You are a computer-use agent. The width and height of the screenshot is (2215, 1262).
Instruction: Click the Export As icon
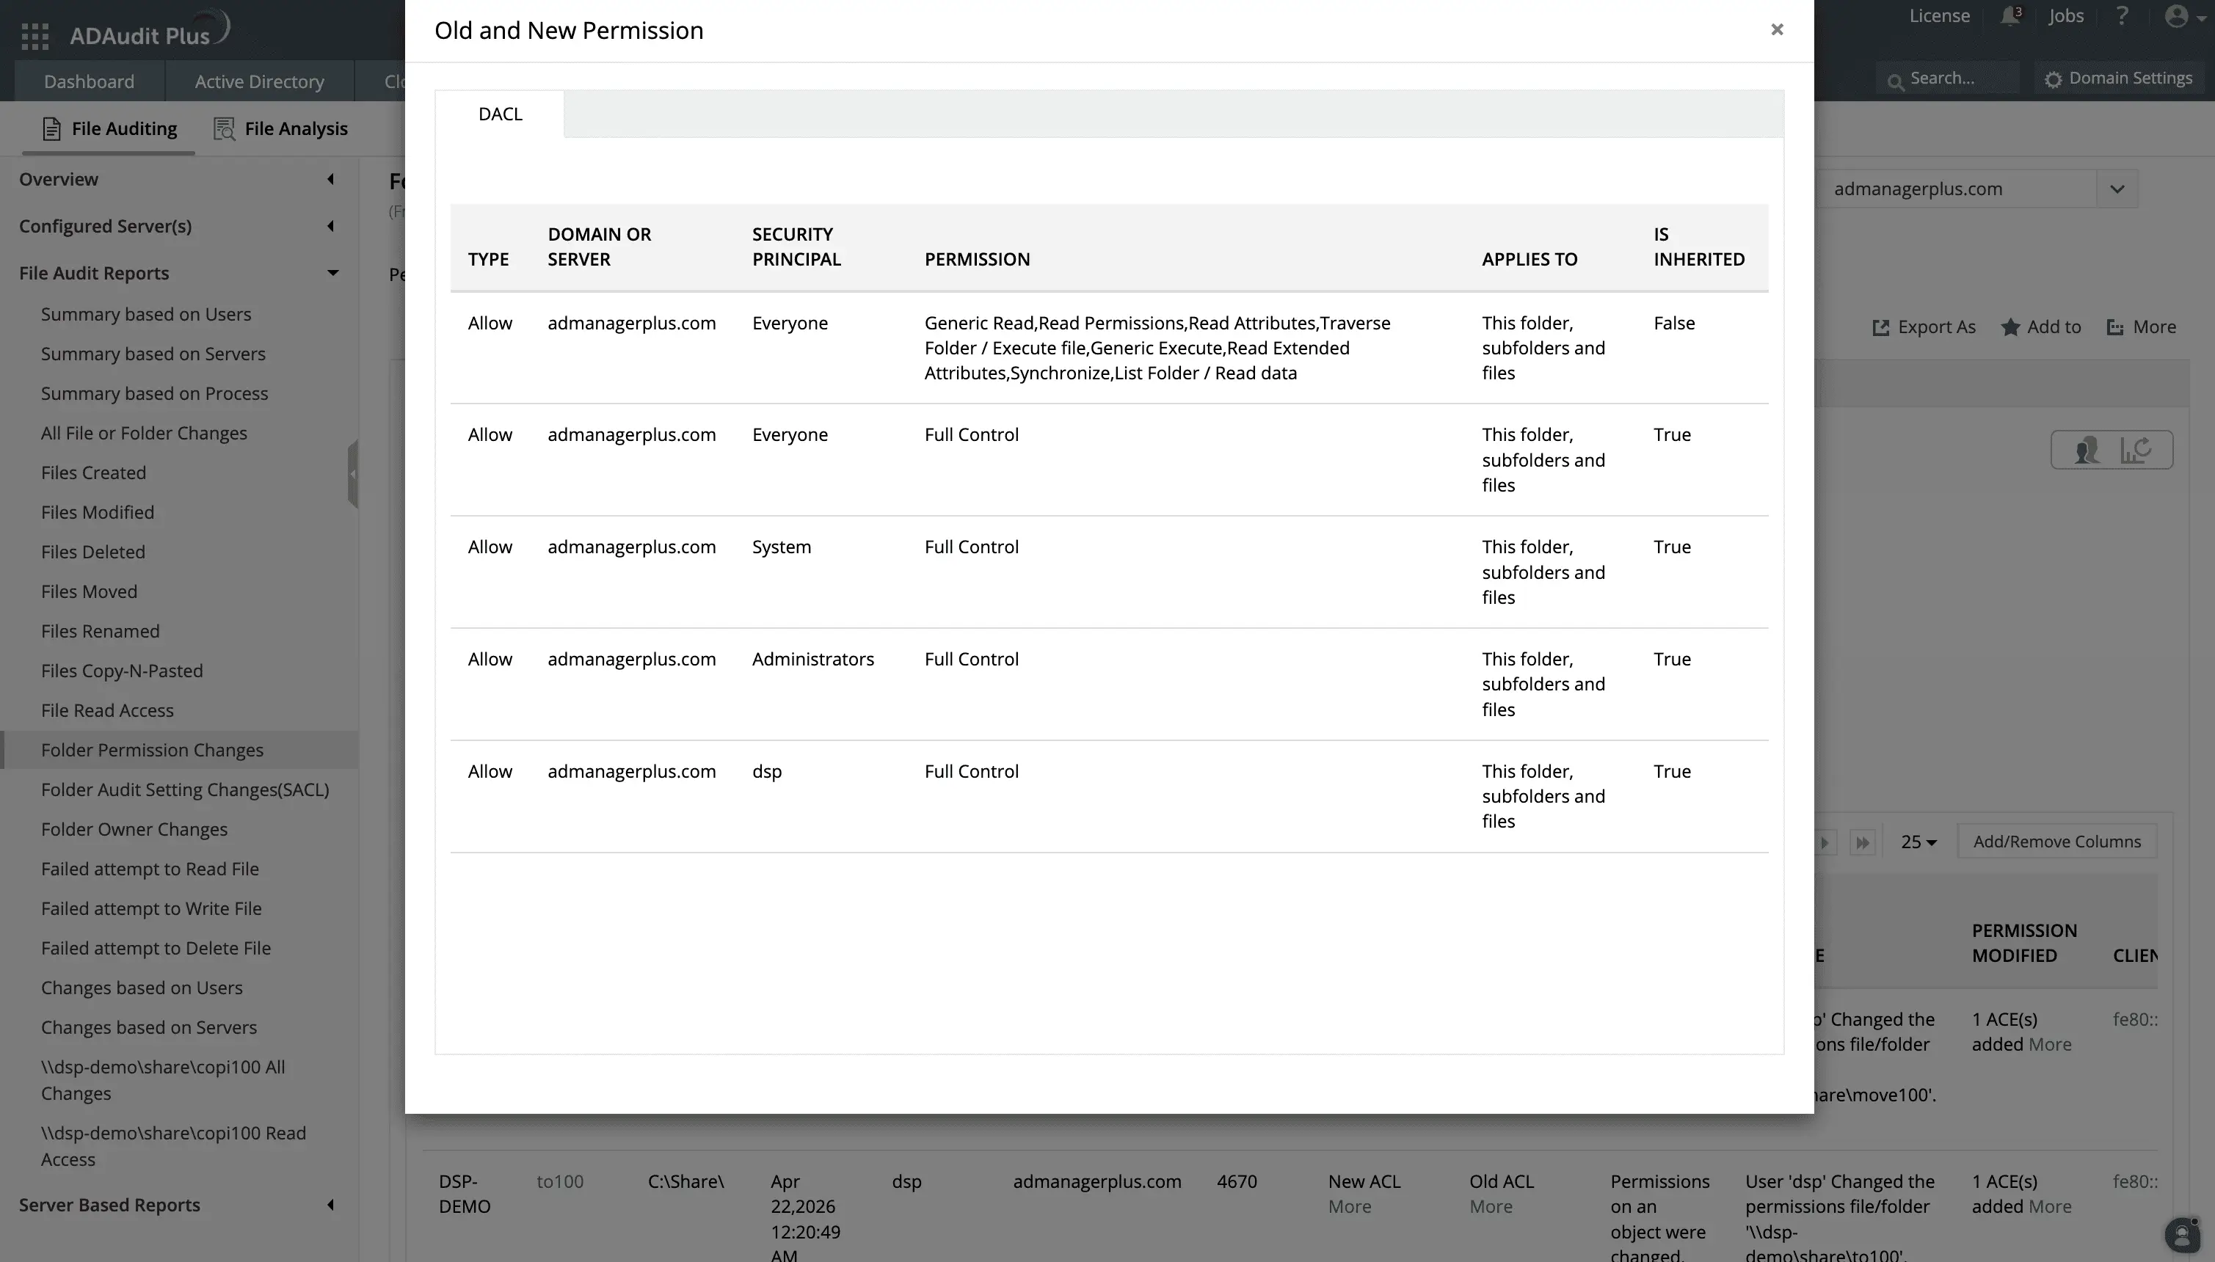click(1880, 328)
